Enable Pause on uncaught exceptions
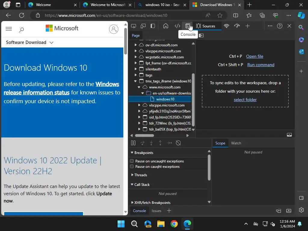 pyautogui.click(x=132, y=161)
